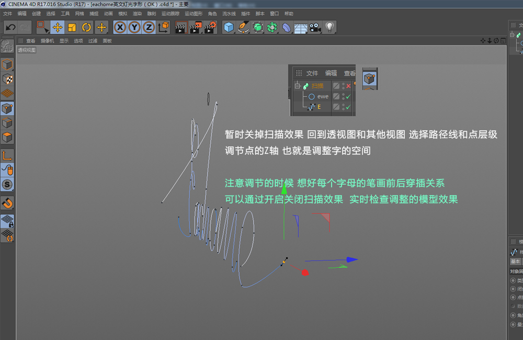Switch to Texture mode checkered cube
The width and height of the screenshot is (523, 340).
[7, 79]
